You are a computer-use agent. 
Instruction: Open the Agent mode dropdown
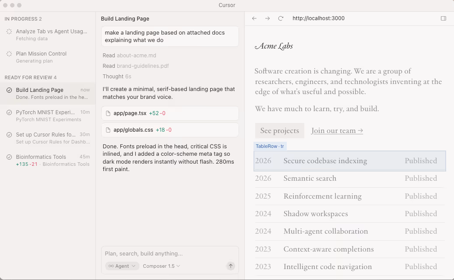[122, 266]
